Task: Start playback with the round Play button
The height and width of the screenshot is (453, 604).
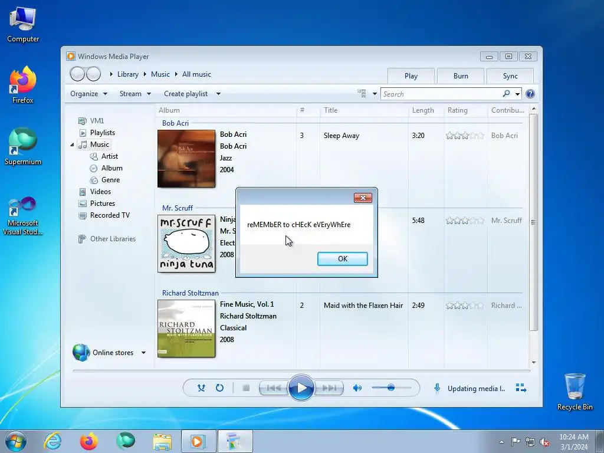Action: 301,388
